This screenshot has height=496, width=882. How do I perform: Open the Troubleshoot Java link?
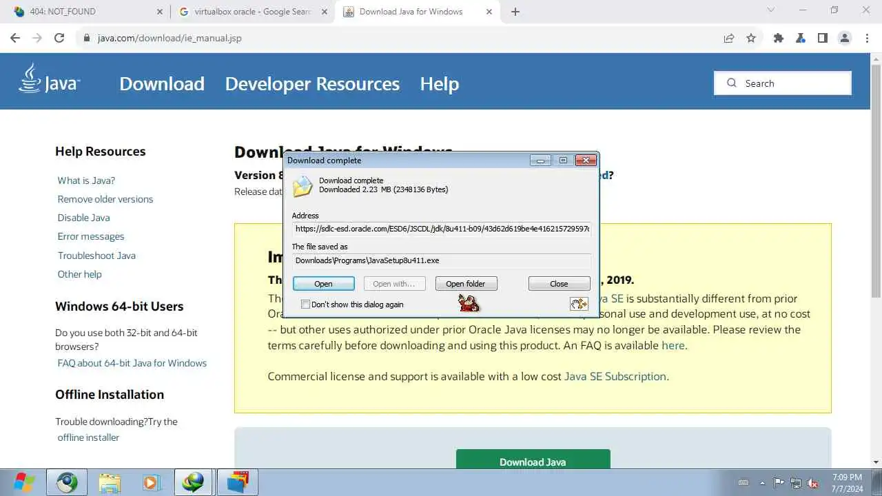tap(96, 256)
